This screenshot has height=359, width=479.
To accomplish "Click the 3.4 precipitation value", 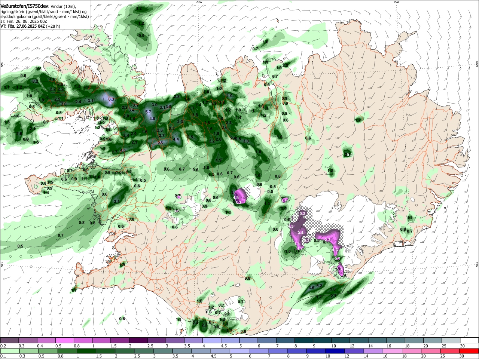I will pos(131,110).
